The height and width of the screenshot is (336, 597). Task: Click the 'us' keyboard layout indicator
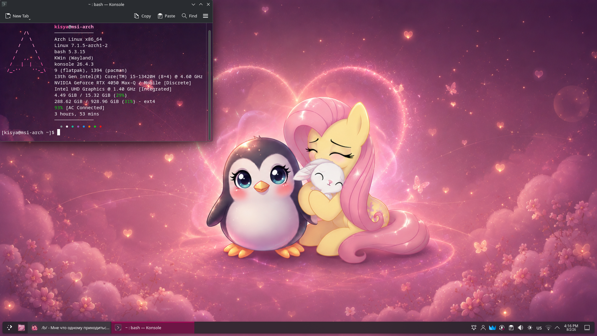(x=539, y=328)
